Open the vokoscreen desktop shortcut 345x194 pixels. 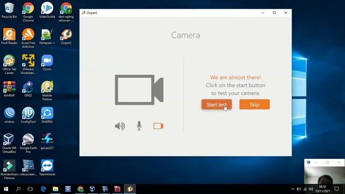(28, 168)
